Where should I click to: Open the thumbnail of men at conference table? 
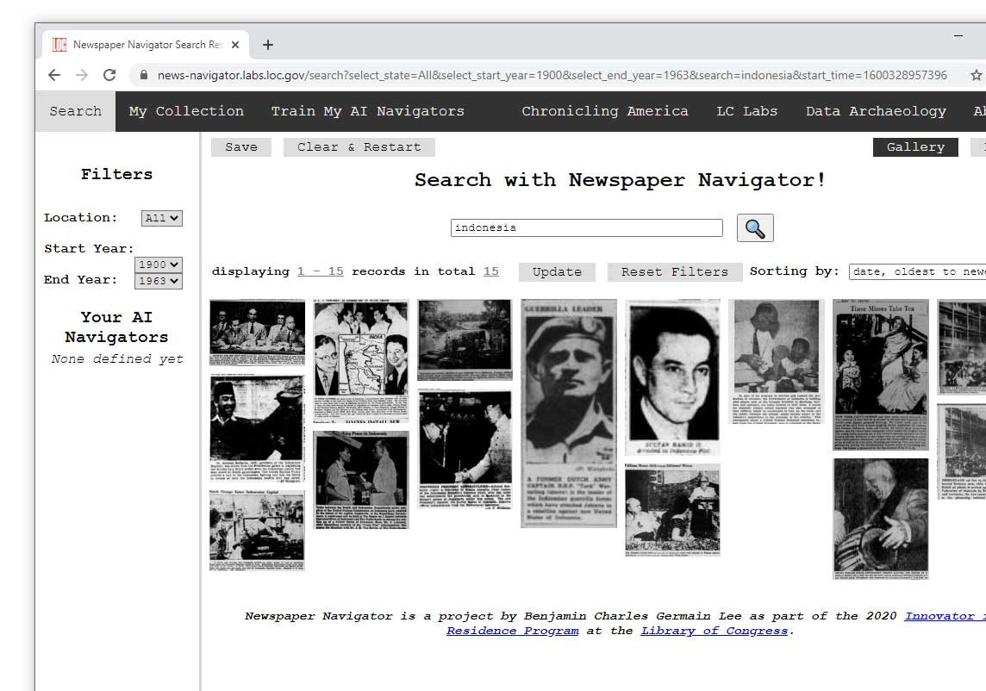pyautogui.click(x=257, y=333)
